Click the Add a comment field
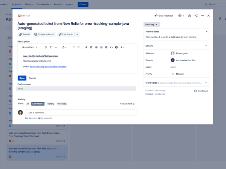The width and height of the screenshot is (226, 169). (x=81, y=113)
